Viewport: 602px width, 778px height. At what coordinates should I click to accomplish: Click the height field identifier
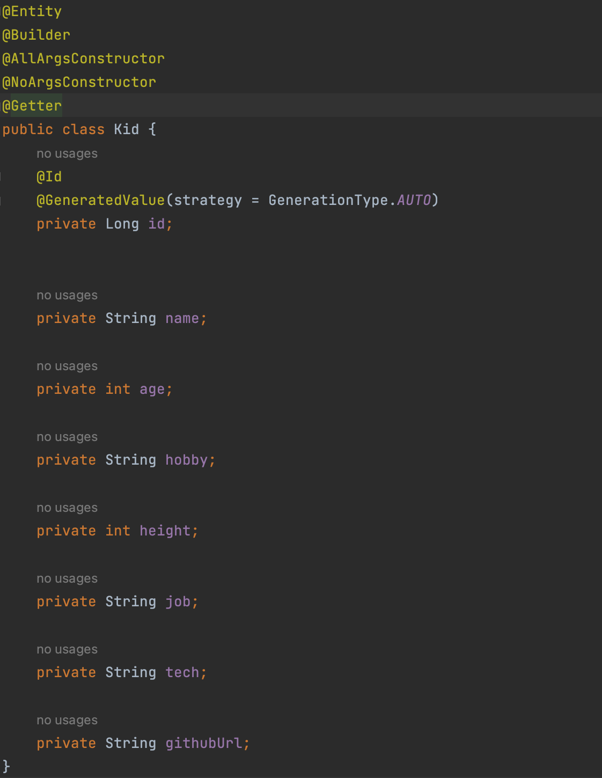(165, 531)
